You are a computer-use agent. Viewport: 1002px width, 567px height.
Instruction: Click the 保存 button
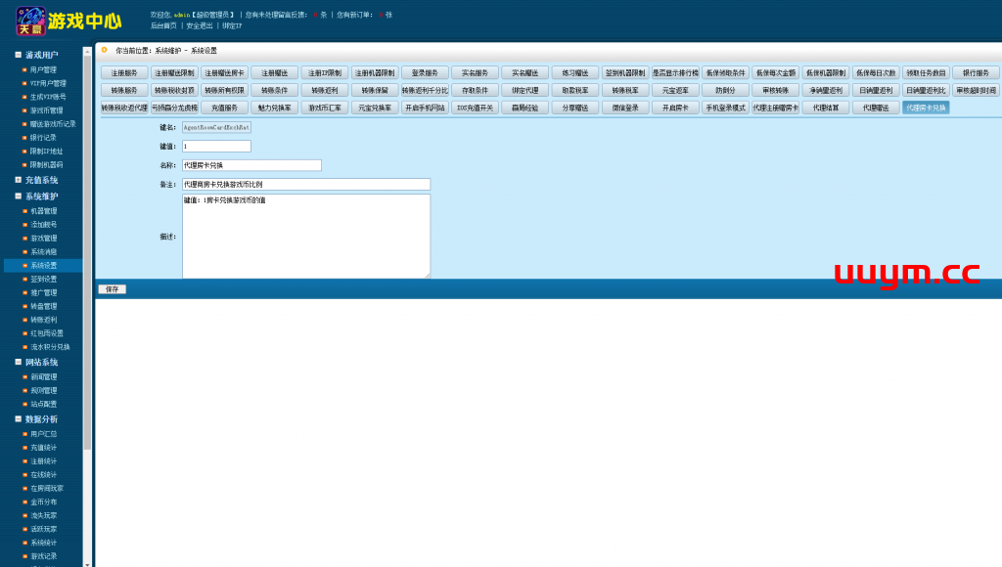[112, 289]
